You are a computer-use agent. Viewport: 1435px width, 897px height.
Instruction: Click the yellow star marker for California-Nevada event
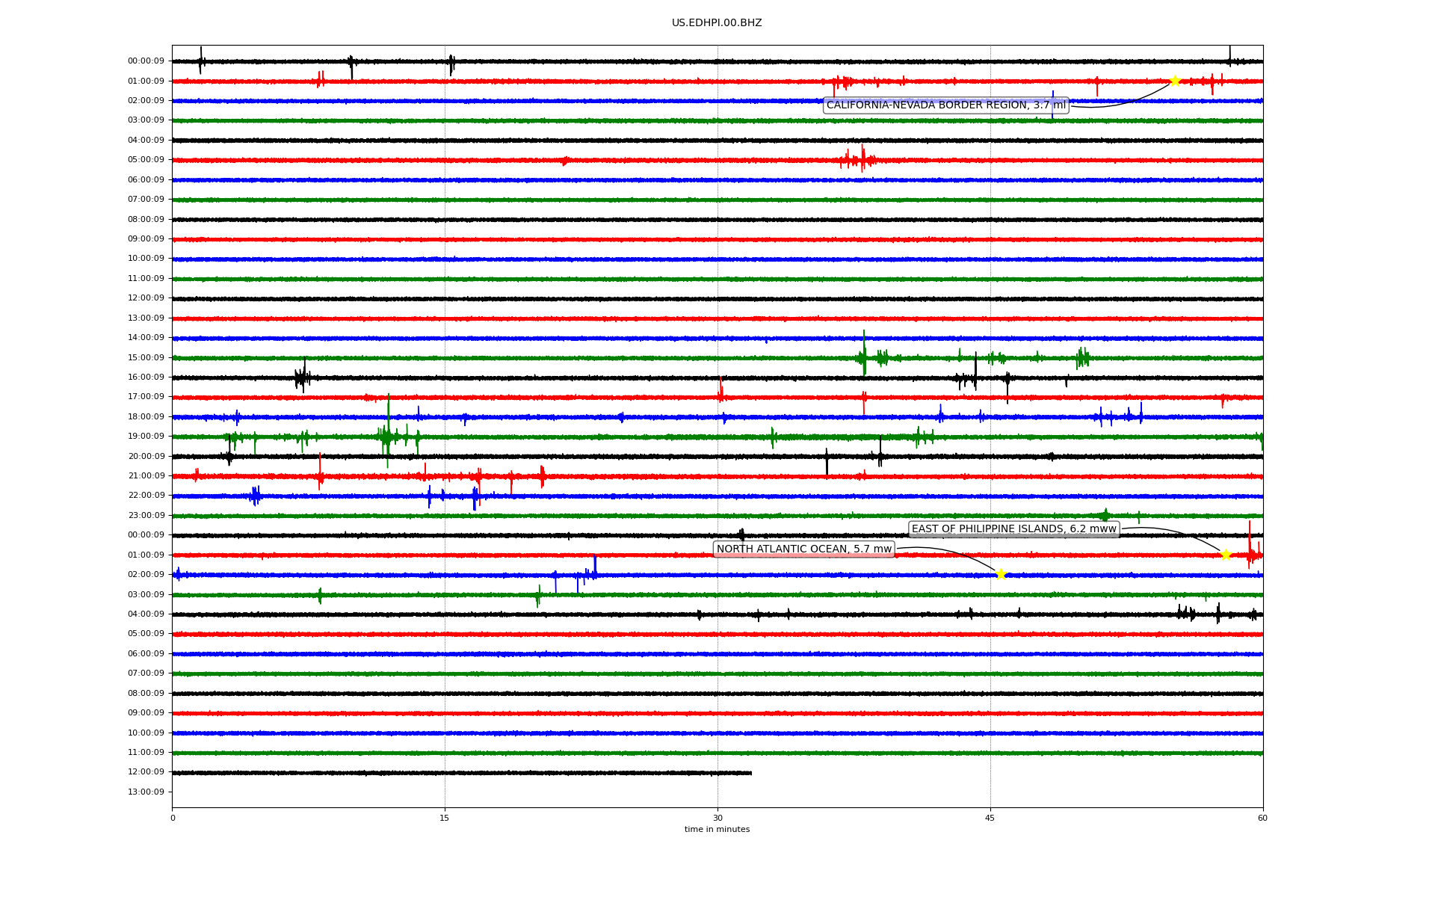pyautogui.click(x=1174, y=81)
